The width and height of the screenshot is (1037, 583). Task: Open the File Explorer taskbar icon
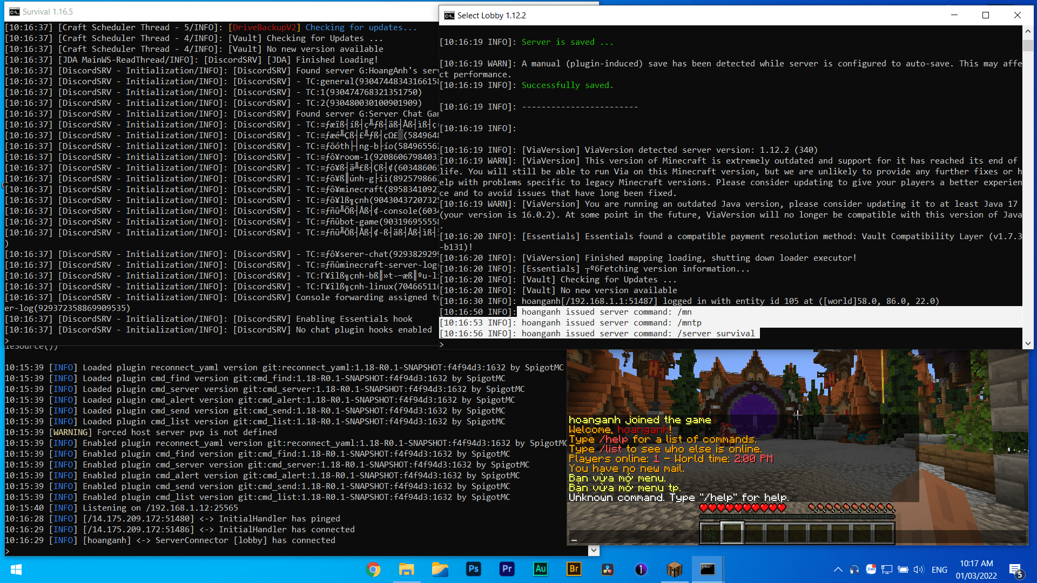(406, 570)
